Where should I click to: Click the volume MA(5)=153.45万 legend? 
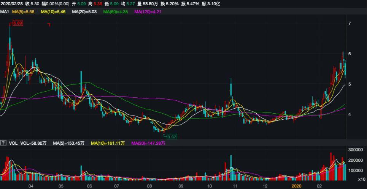[69, 143]
